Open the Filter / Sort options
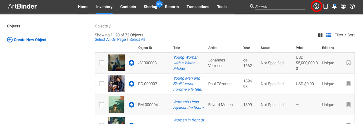363x124 pixels. (x=345, y=35)
